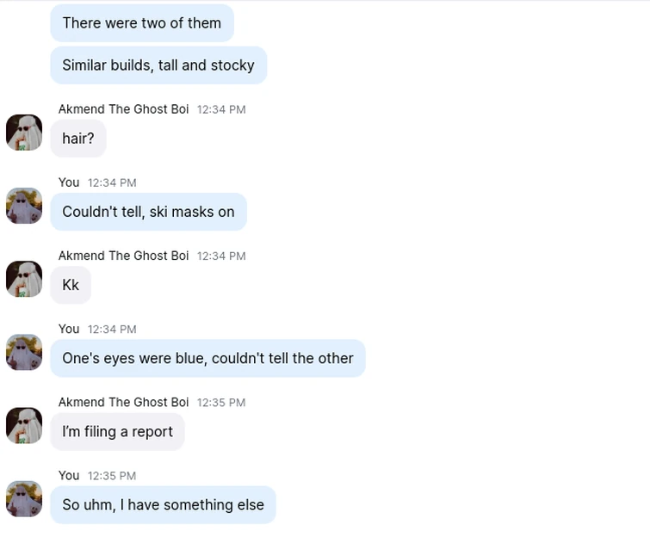Viewport: 650px width, 543px height.
Task: Click the 12:35 PM timestamp on Akmend's last message
Action: (x=221, y=403)
